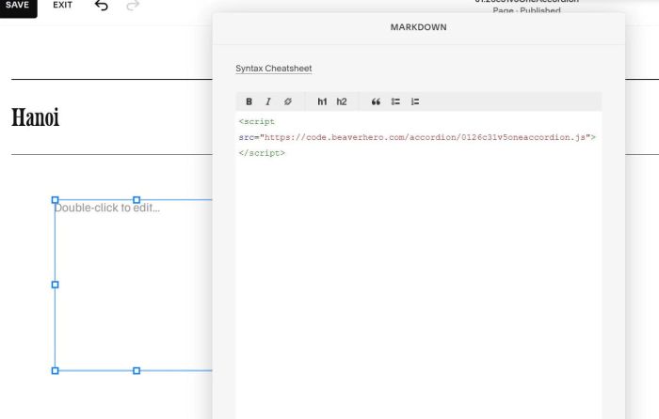Apply italic formatting in markdown toolbar
The image size is (659, 419).
(x=268, y=101)
